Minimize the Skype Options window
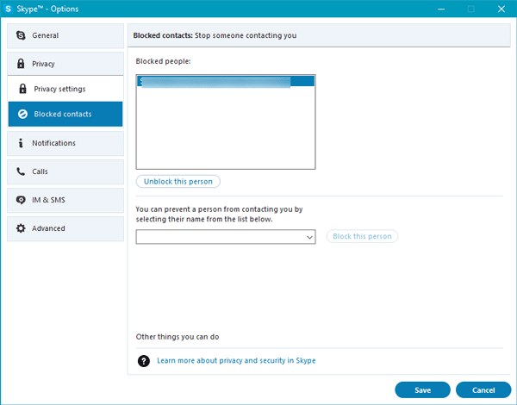The height and width of the screenshot is (405, 517). click(441, 9)
